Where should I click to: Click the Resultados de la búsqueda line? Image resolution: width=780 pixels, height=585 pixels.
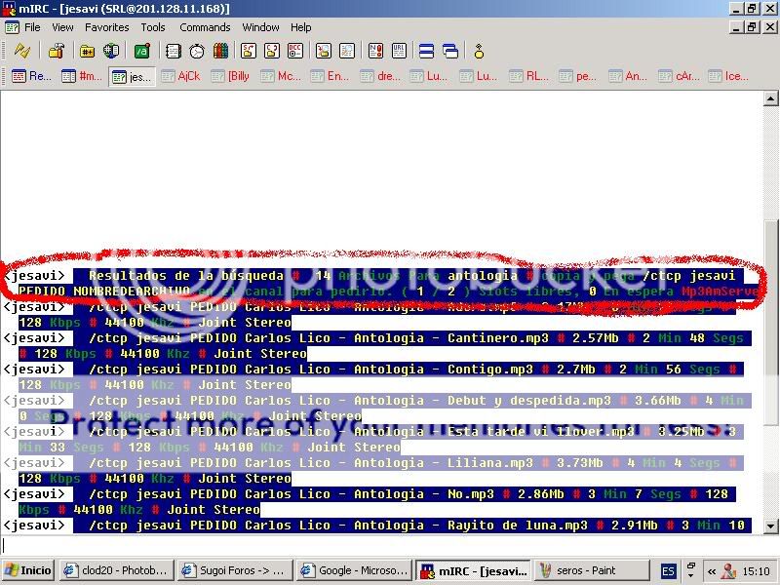(x=381, y=284)
